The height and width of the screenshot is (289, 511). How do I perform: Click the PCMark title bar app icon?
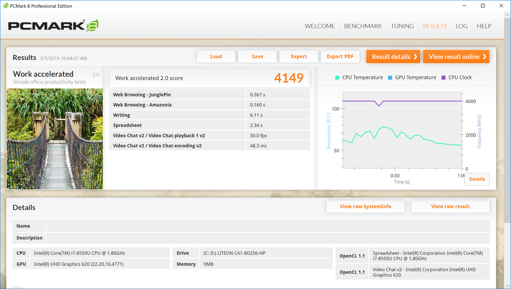pyautogui.click(x=6, y=6)
